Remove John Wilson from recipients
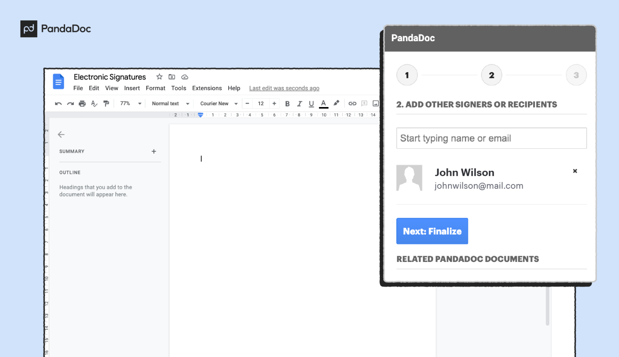Screen dimensions: 619x357 pyautogui.click(x=575, y=171)
